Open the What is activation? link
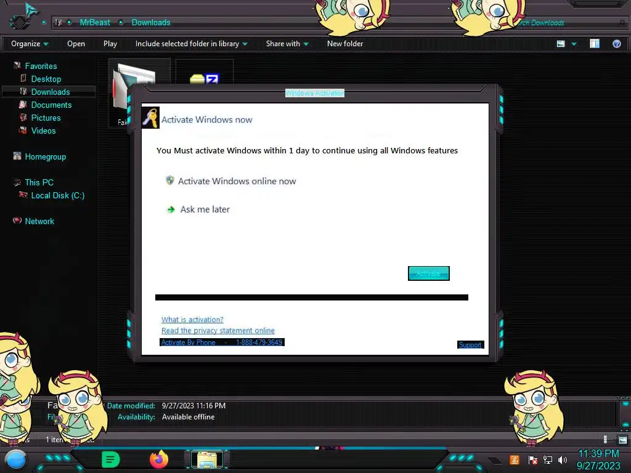This screenshot has width=631, height=473. pos(192,320)
